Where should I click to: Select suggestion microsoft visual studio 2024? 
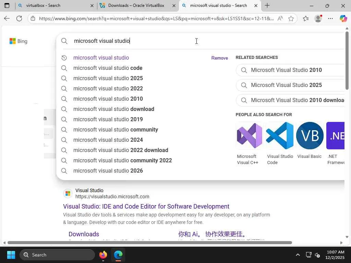click(x=108, y=140)
